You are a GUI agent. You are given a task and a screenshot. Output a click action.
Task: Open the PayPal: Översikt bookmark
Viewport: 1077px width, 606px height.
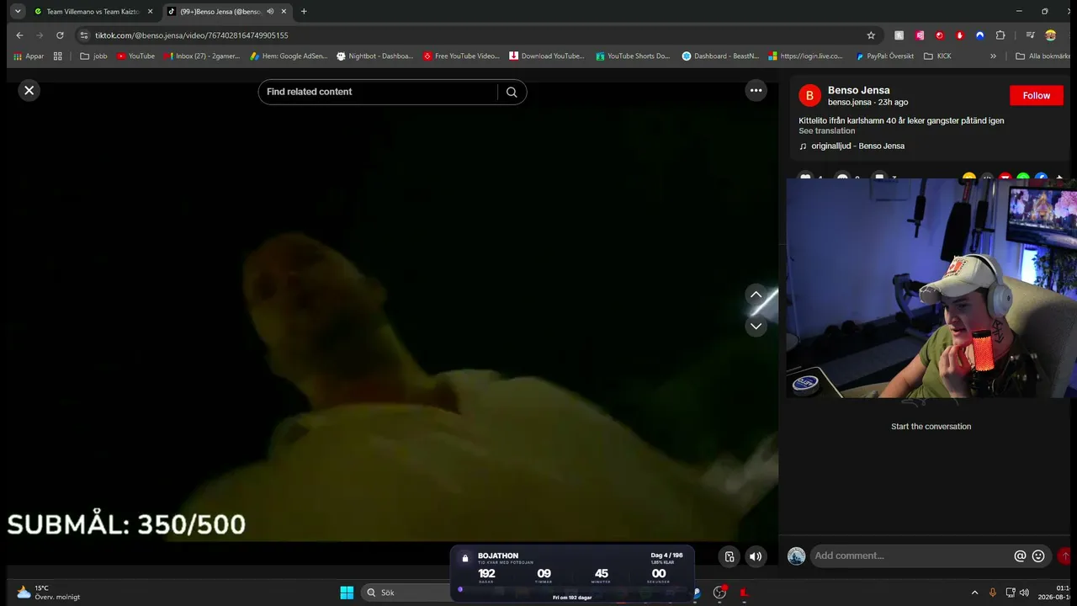[883, 56]
